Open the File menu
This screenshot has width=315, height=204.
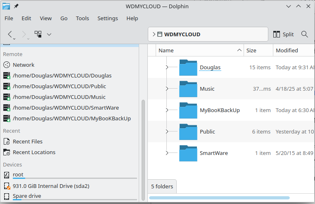(9, 18)
